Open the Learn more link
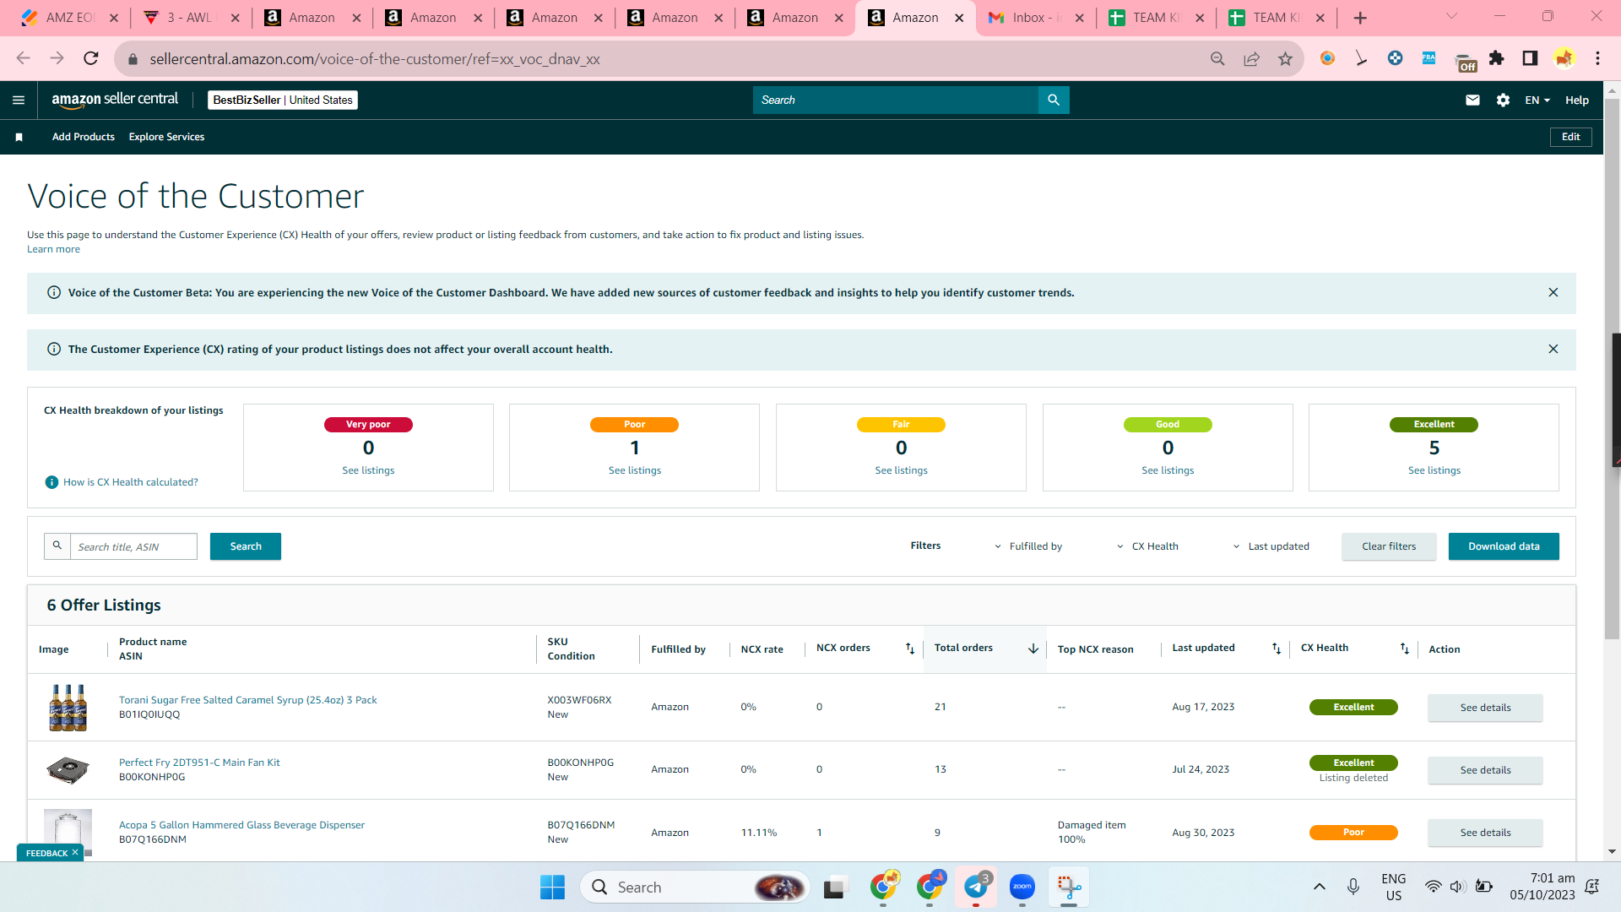The height and width of the screenshot is (912, 1621). tap(53, 249)
